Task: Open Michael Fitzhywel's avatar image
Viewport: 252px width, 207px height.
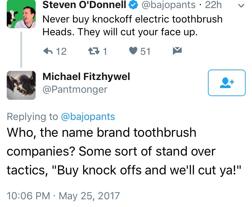Action: [x=21, y=85]
